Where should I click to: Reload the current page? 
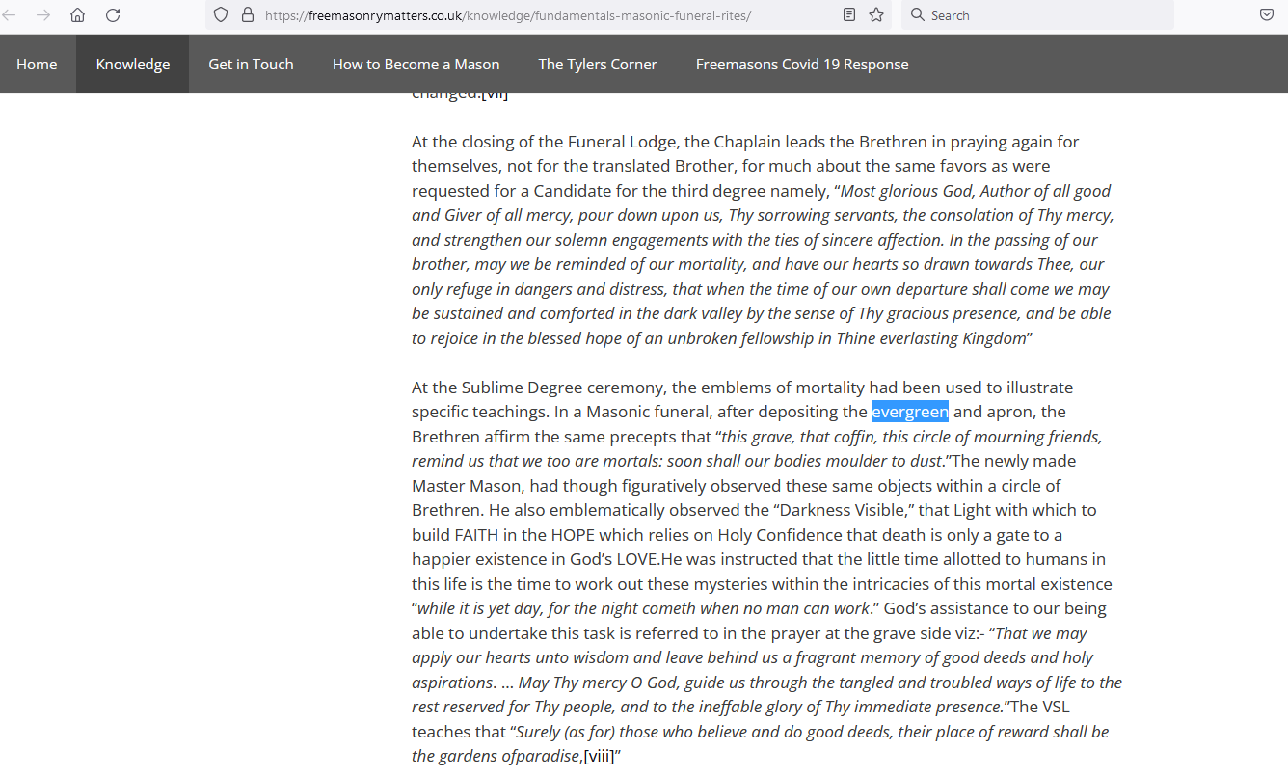click(113, 15)
